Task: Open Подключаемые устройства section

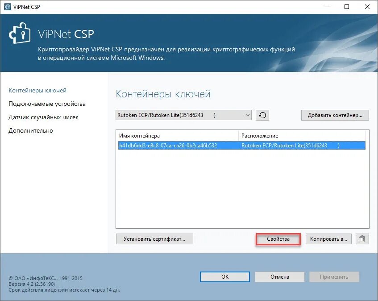Action: pos(47,104)
